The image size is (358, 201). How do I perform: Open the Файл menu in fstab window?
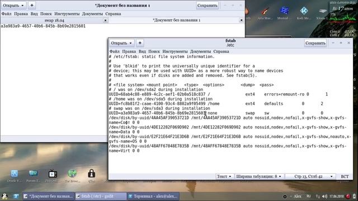(x=114, y=51)
